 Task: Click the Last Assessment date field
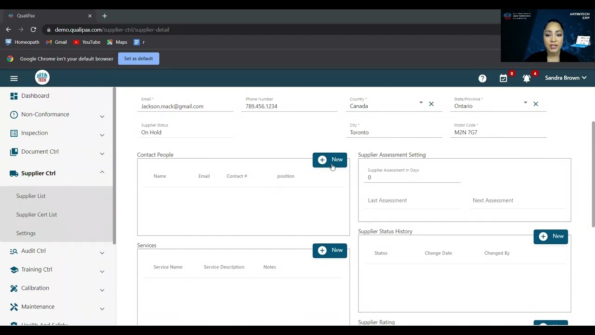[412, 201]
